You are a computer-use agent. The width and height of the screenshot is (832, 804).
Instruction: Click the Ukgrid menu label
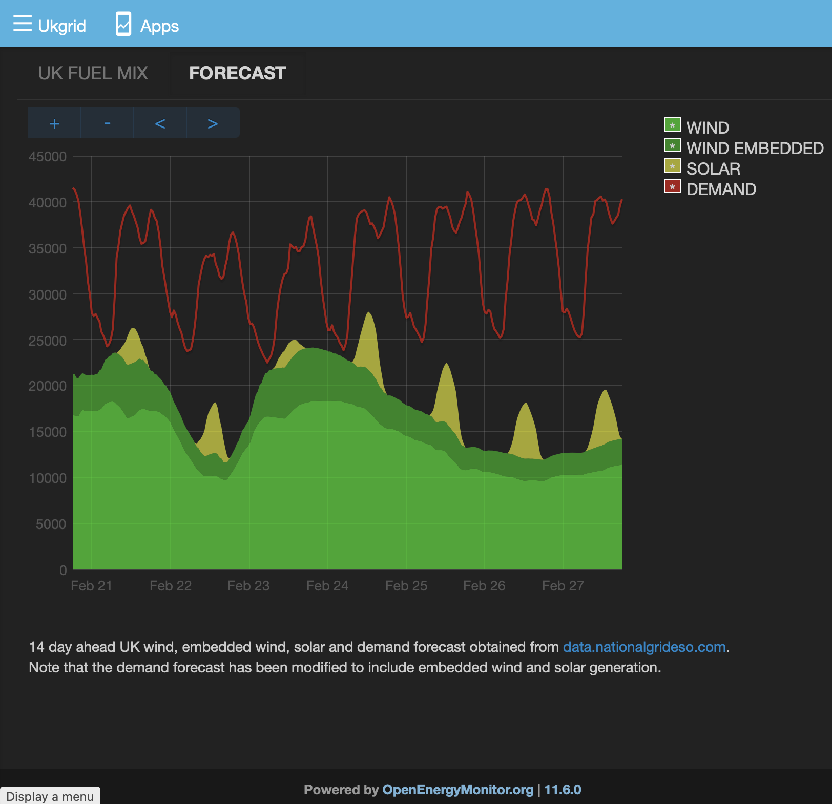click(62, 26)
